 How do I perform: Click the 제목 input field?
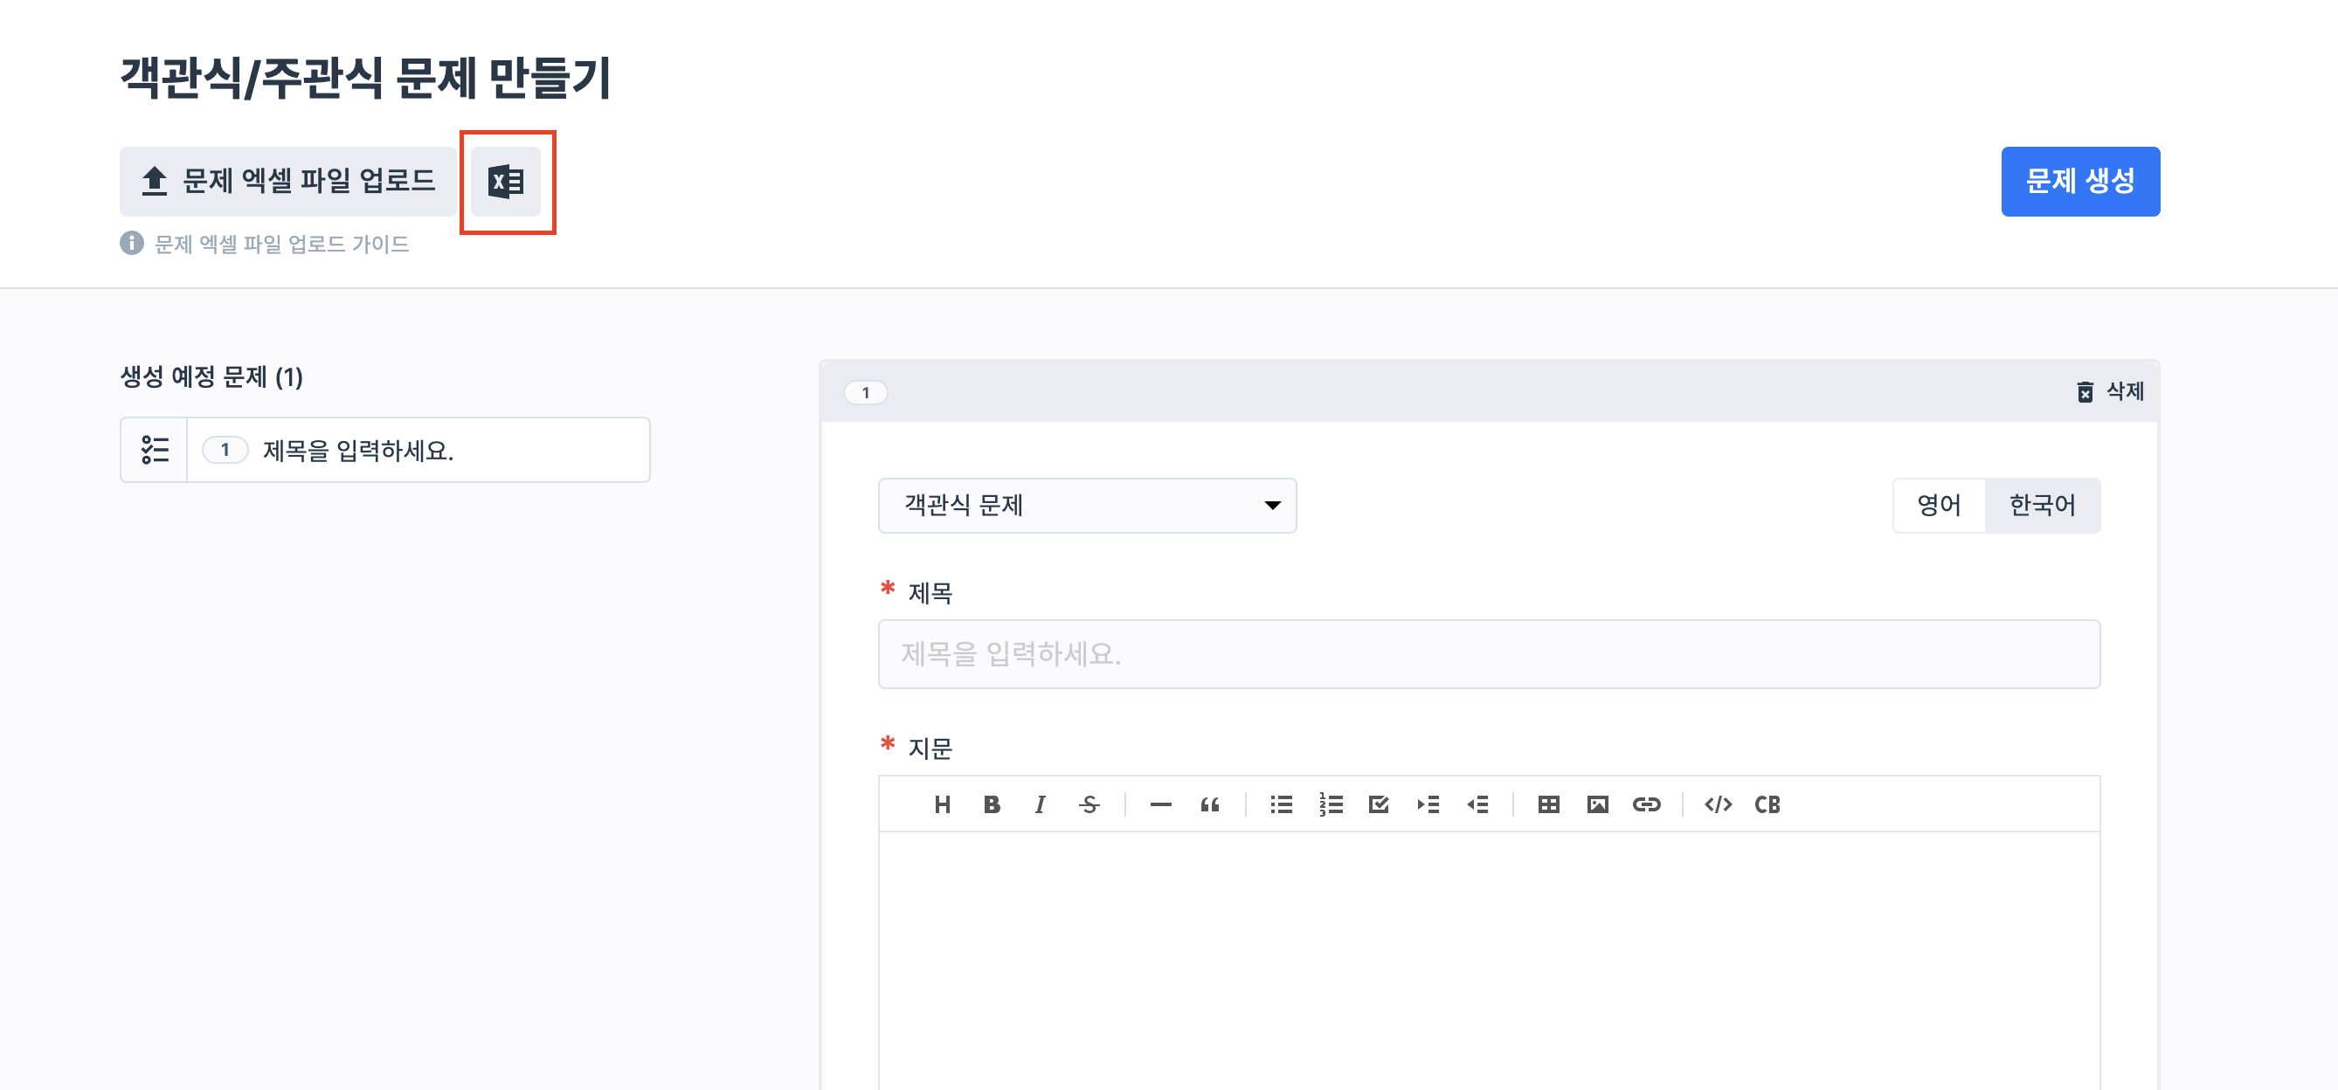(x=1489, y=653)
